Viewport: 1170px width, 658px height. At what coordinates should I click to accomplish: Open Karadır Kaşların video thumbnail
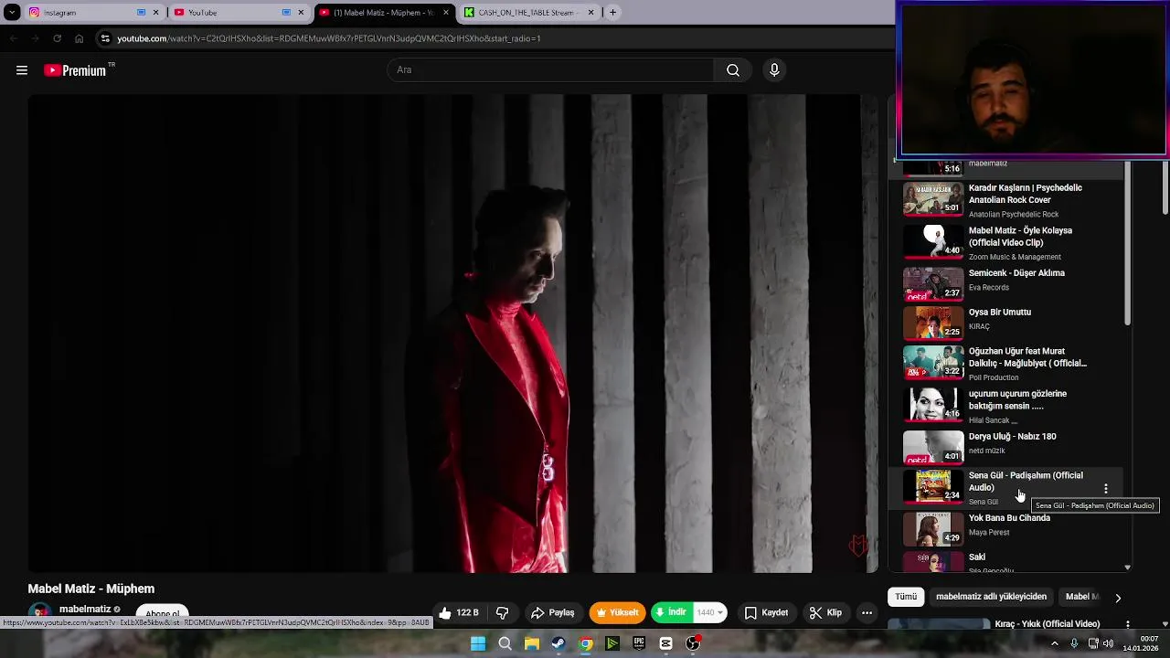(933, 199)
